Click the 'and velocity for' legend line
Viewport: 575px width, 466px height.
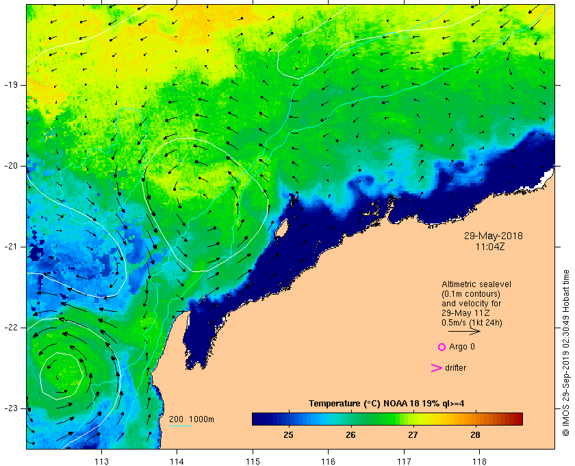pos(471,304)
